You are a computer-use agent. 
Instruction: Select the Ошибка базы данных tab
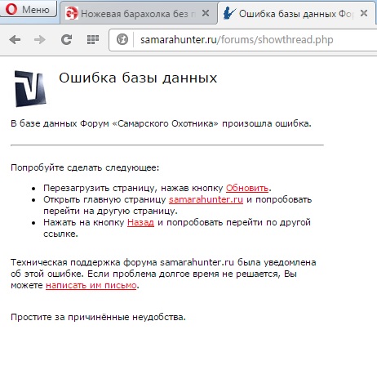pyautogui.click(x=296, y=13)
